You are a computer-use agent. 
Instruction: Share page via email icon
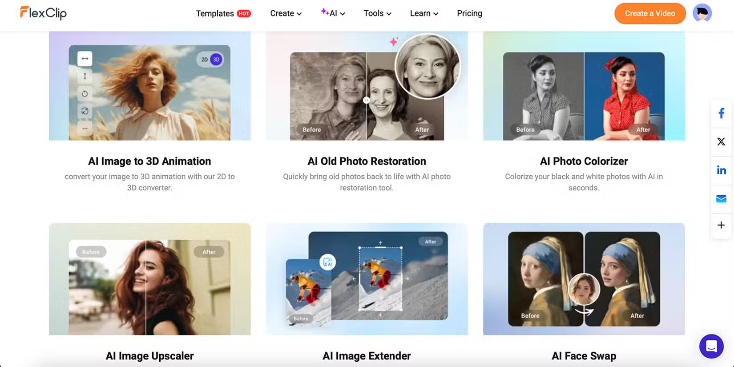pos(721,198)
